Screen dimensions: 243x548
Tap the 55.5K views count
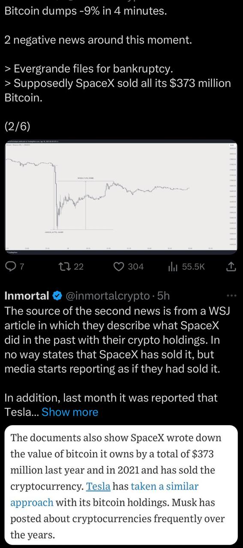(x=194, y=267)
